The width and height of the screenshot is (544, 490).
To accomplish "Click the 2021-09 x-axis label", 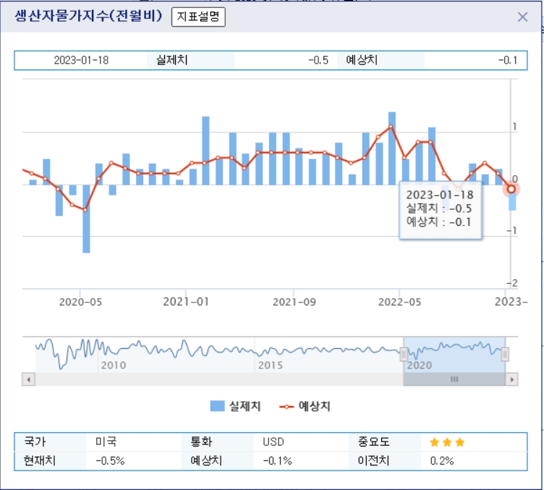I will [294, 302].
